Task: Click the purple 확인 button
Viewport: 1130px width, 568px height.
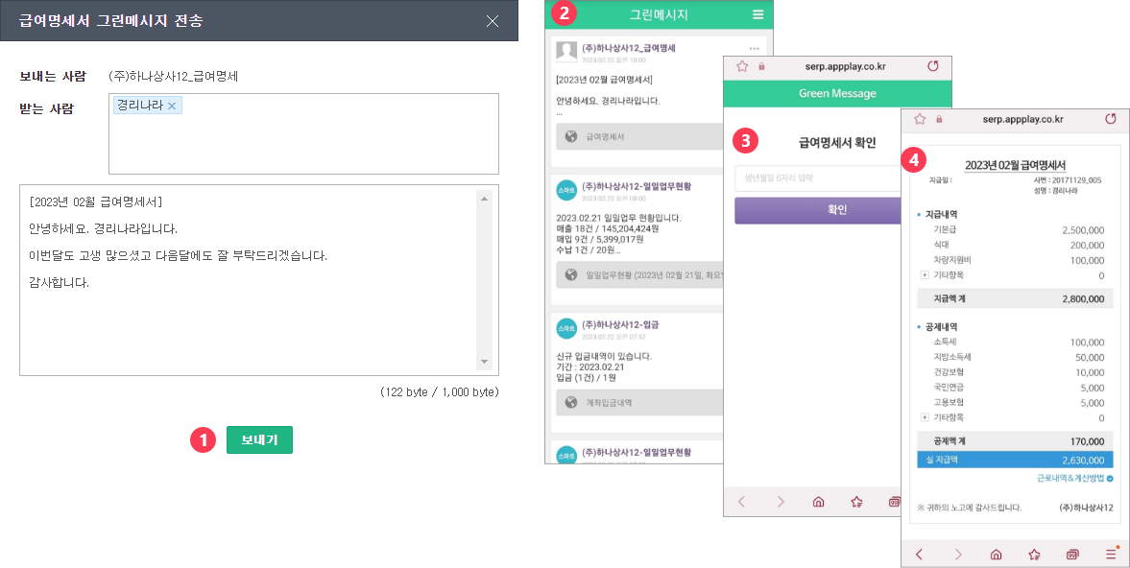Action: [x=818, y=210]
